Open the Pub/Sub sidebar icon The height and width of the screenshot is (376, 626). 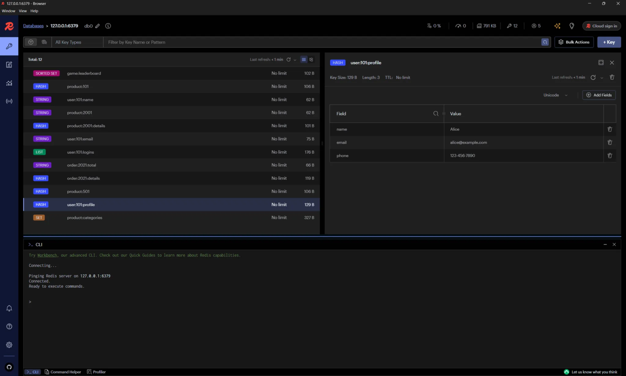point(9,101)
